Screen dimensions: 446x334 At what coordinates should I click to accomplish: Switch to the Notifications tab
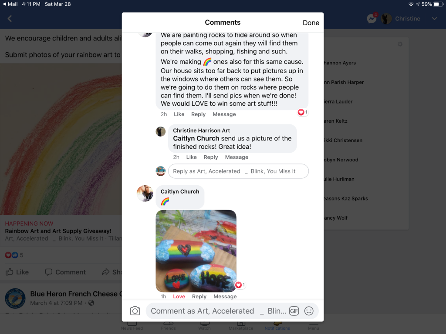277,326
